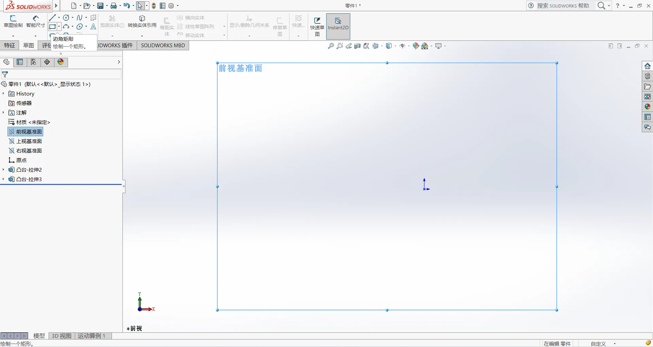Viewport: 653px width, 347px height.
Task: Open View Settings monitor icon
Action: (x=439, y=46)
